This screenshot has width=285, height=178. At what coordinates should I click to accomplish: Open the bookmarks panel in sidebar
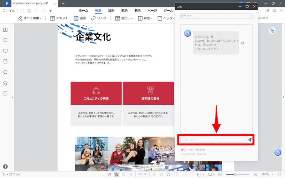tap(5, 40)
